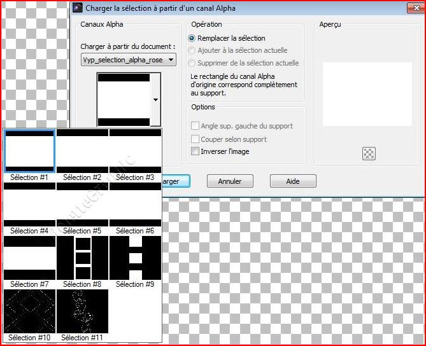Click the dialog title bar app icon
Viewport: 426px width, 346px height.
pos(77,8)
